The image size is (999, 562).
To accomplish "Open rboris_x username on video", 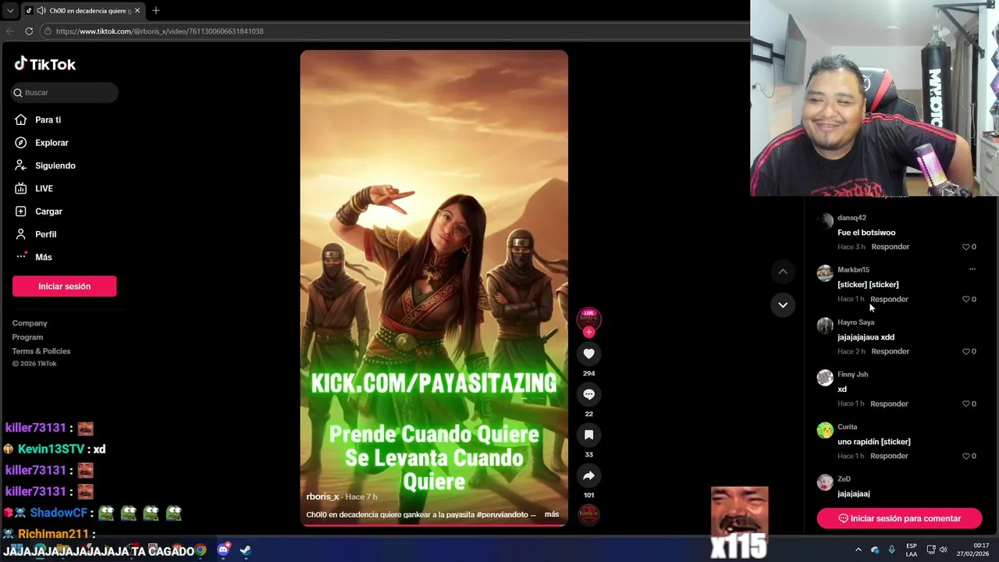I will 322,496.
